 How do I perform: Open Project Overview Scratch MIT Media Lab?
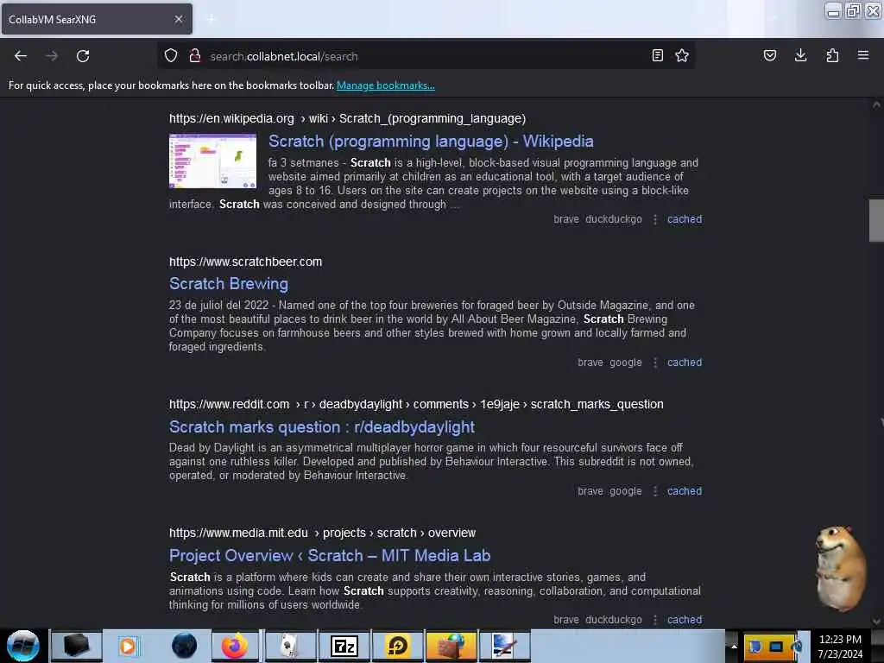[x=330, y=555]
